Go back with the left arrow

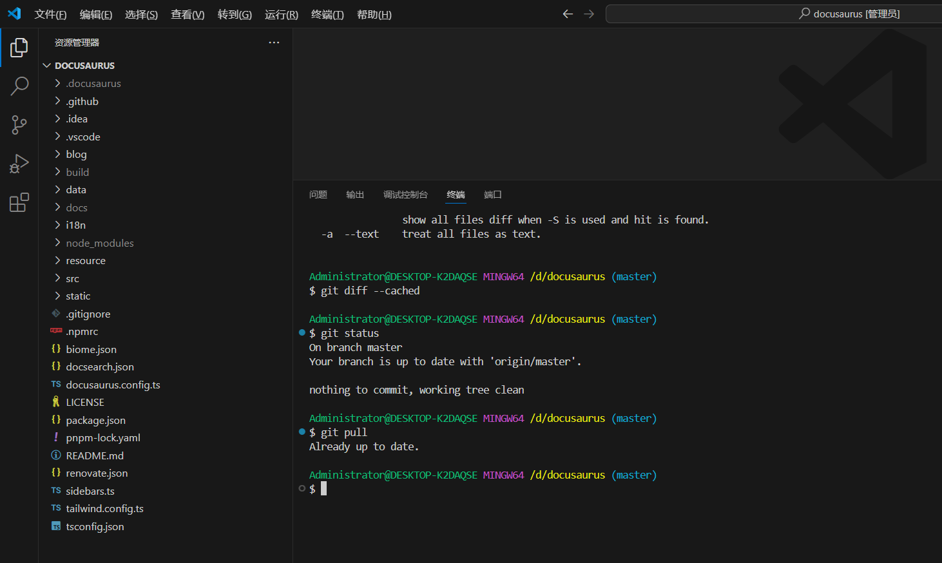coord(568,14)
